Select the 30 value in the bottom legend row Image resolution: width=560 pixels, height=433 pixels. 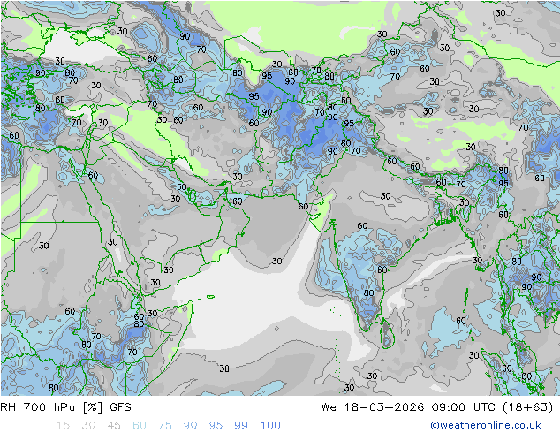[88, 425]
